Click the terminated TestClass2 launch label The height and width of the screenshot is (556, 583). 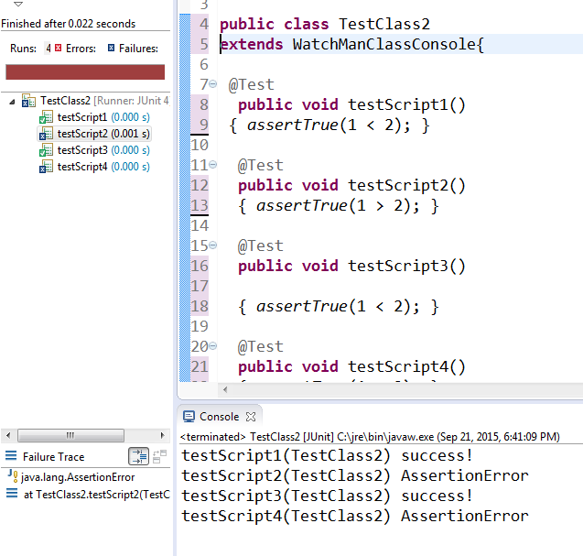(x=370, y=436)
